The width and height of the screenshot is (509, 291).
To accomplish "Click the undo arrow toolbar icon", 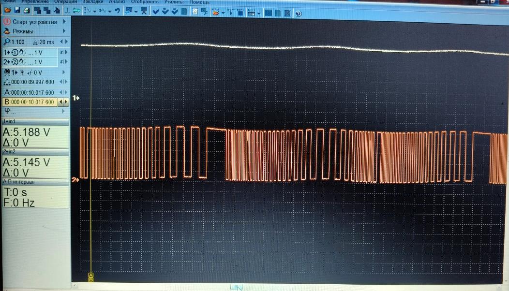I will pos(118,11).
